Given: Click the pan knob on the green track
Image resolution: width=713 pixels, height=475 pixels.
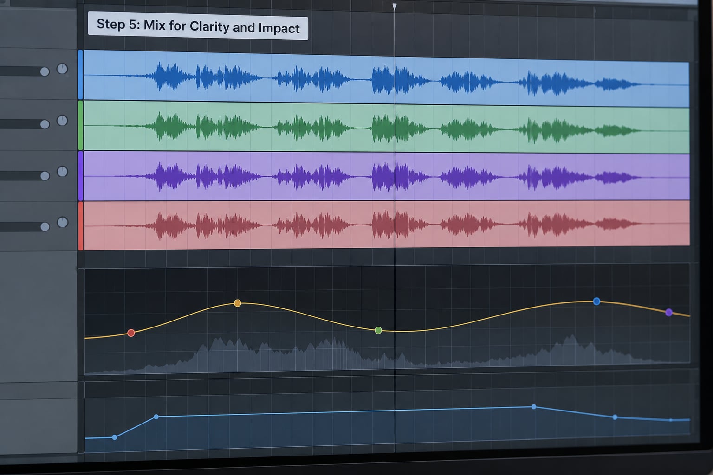Looking at the screenshot, I should 62,121.
